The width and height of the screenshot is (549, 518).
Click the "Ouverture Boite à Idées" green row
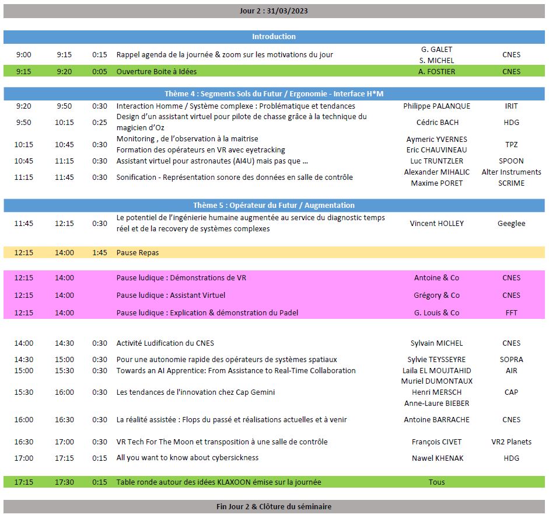pos(156,72)
